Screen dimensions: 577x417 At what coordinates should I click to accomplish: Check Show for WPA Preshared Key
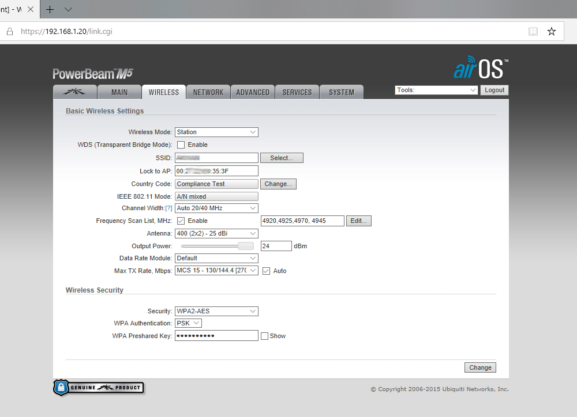click(x=264, y=336)
